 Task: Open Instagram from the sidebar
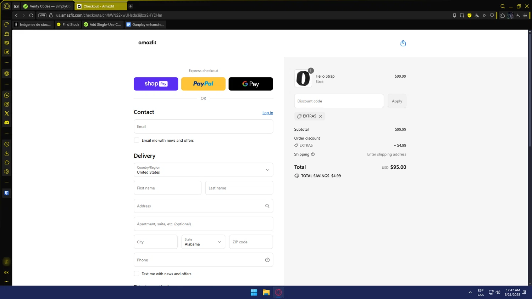click(7, 104)
